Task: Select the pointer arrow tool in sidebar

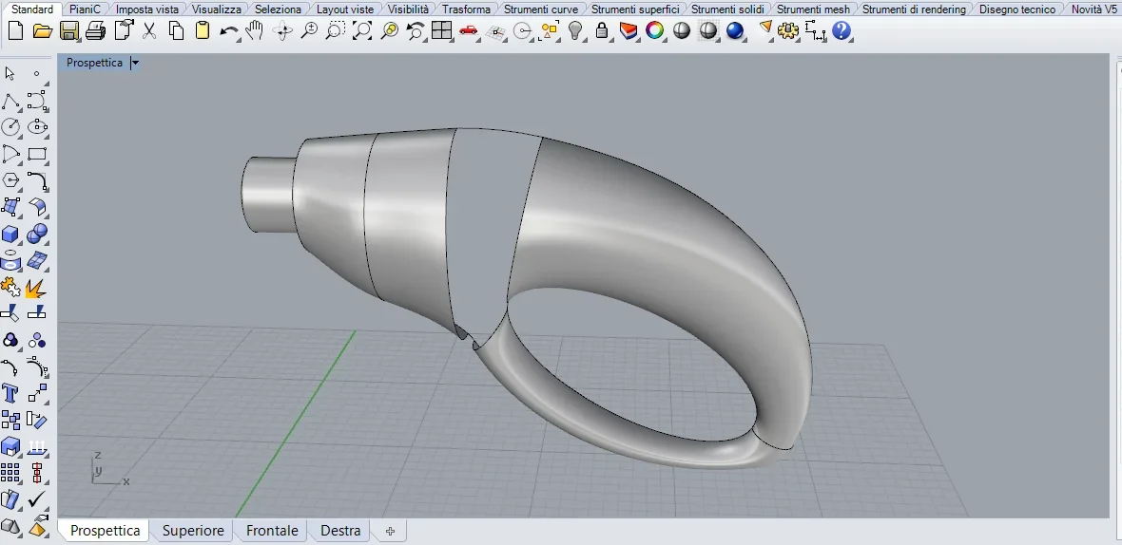Action: (x=10, y=73)
